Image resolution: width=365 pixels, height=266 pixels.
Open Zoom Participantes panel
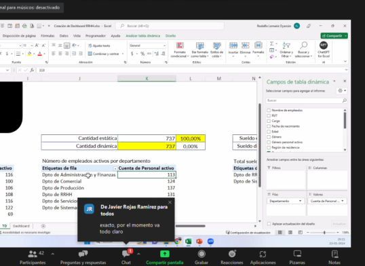point(33,257)
